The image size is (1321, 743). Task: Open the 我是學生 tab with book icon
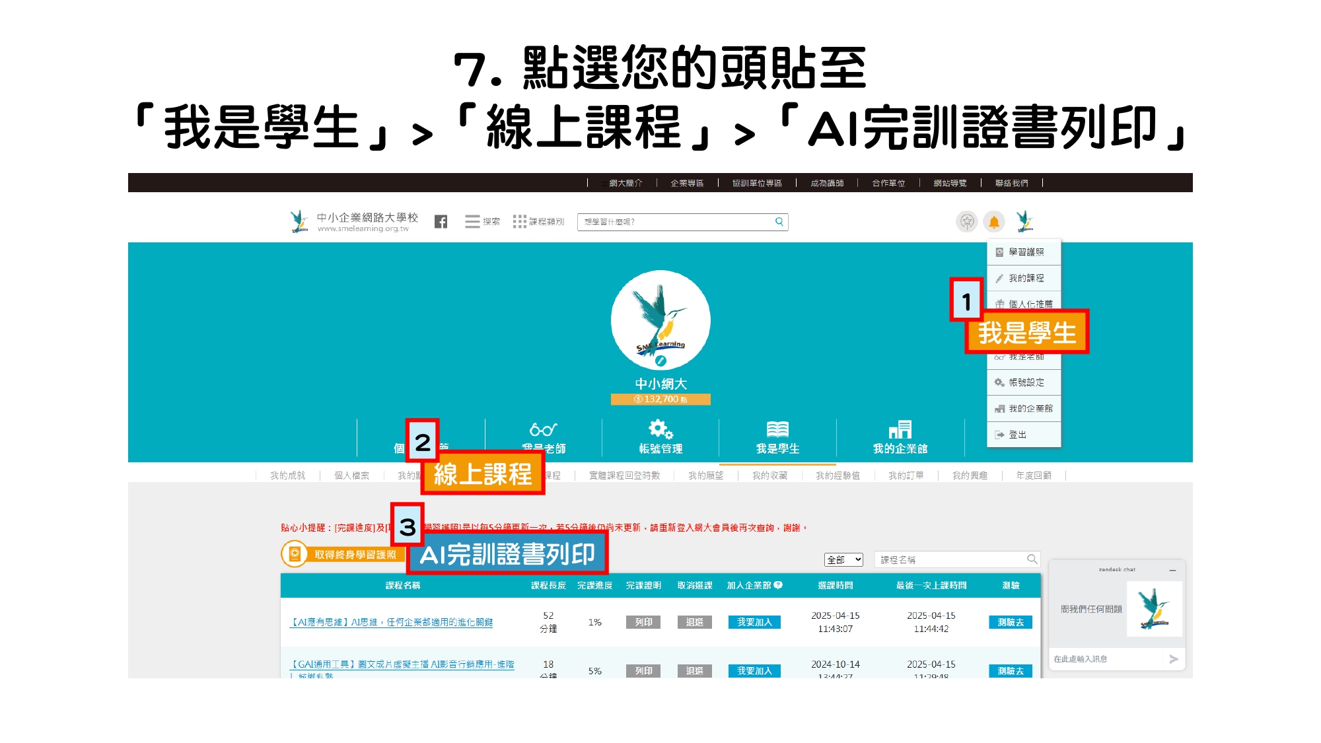click(x=777, y=437)
